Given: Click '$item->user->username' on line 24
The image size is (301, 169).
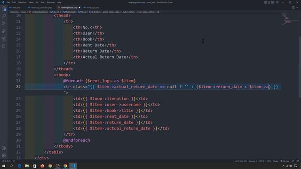Looking at the screenshot, I should pos(115,105).
